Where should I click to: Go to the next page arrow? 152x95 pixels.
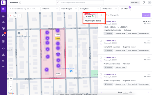[149, 92]
